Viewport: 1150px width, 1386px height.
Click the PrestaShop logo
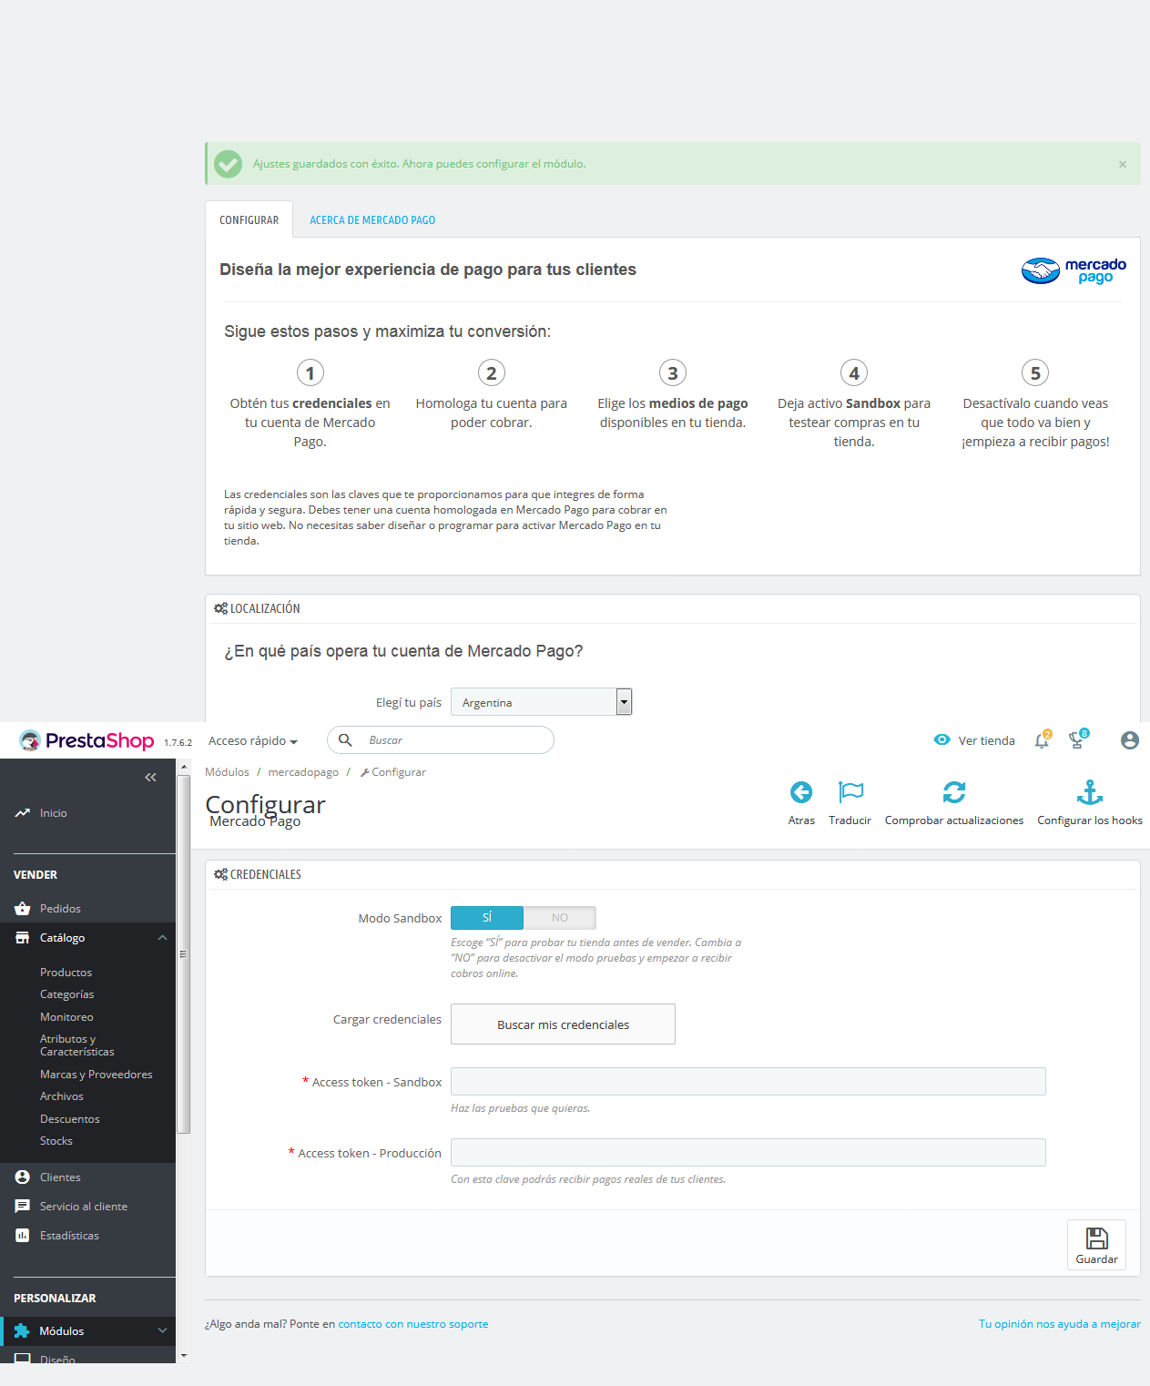(87, 740)
